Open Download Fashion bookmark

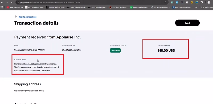139,7
